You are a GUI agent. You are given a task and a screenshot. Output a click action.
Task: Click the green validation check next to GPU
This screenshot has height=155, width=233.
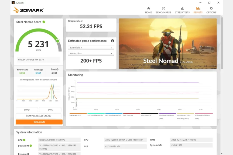[24, 140]
